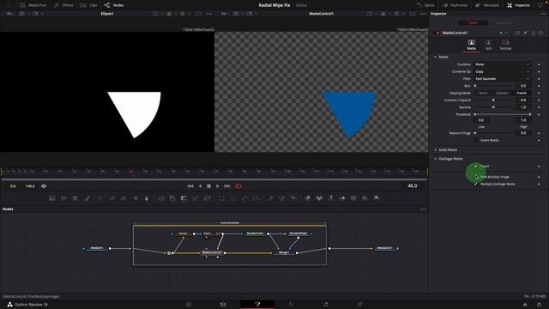Toggle Garbage Matte Invert checkbox

475,166
